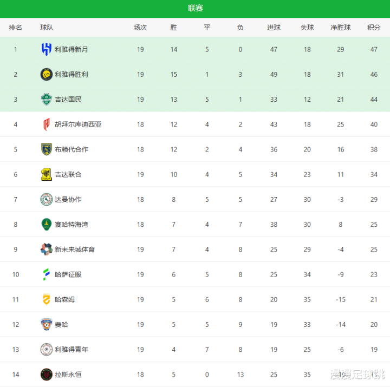This screenshot has height=387, width=390.
Task: Click the 胡拜尔库迪西亚 red logo
Action: 46,124
